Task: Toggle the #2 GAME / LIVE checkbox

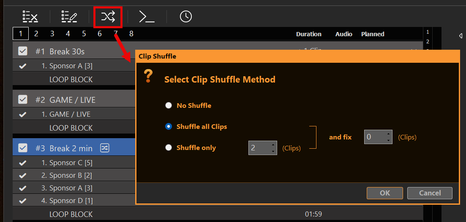Action: pos(22,99)
